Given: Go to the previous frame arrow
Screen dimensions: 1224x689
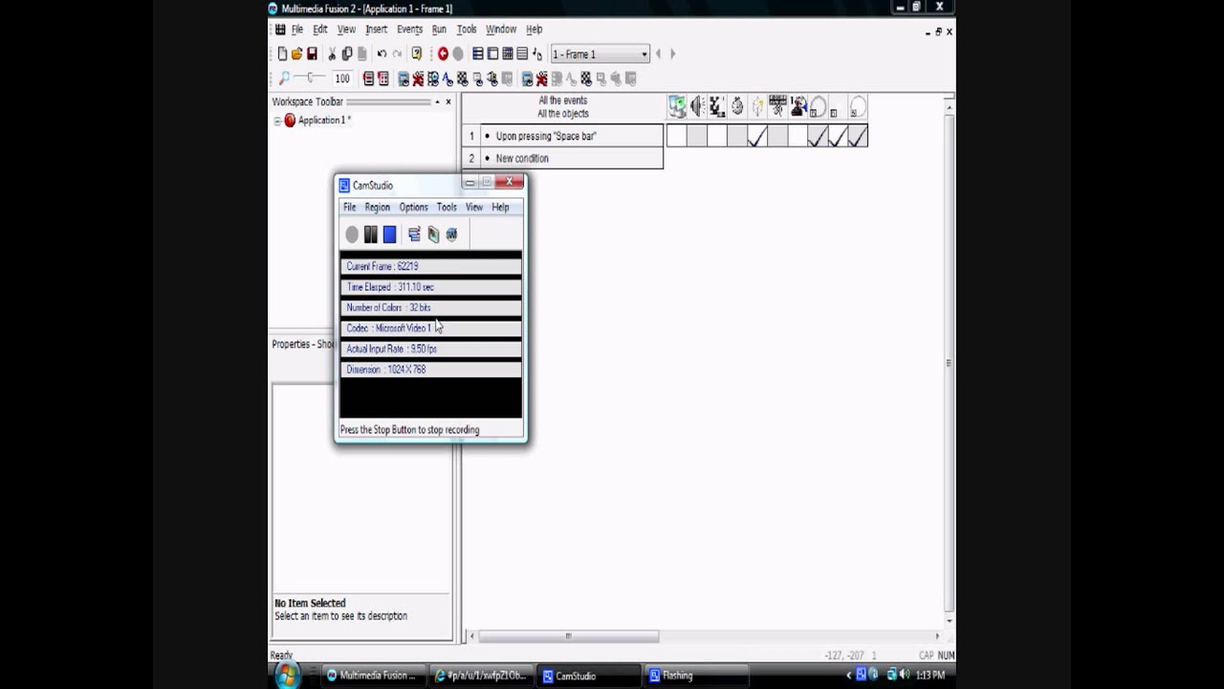Looking at the screenshot, I should 658,55.
